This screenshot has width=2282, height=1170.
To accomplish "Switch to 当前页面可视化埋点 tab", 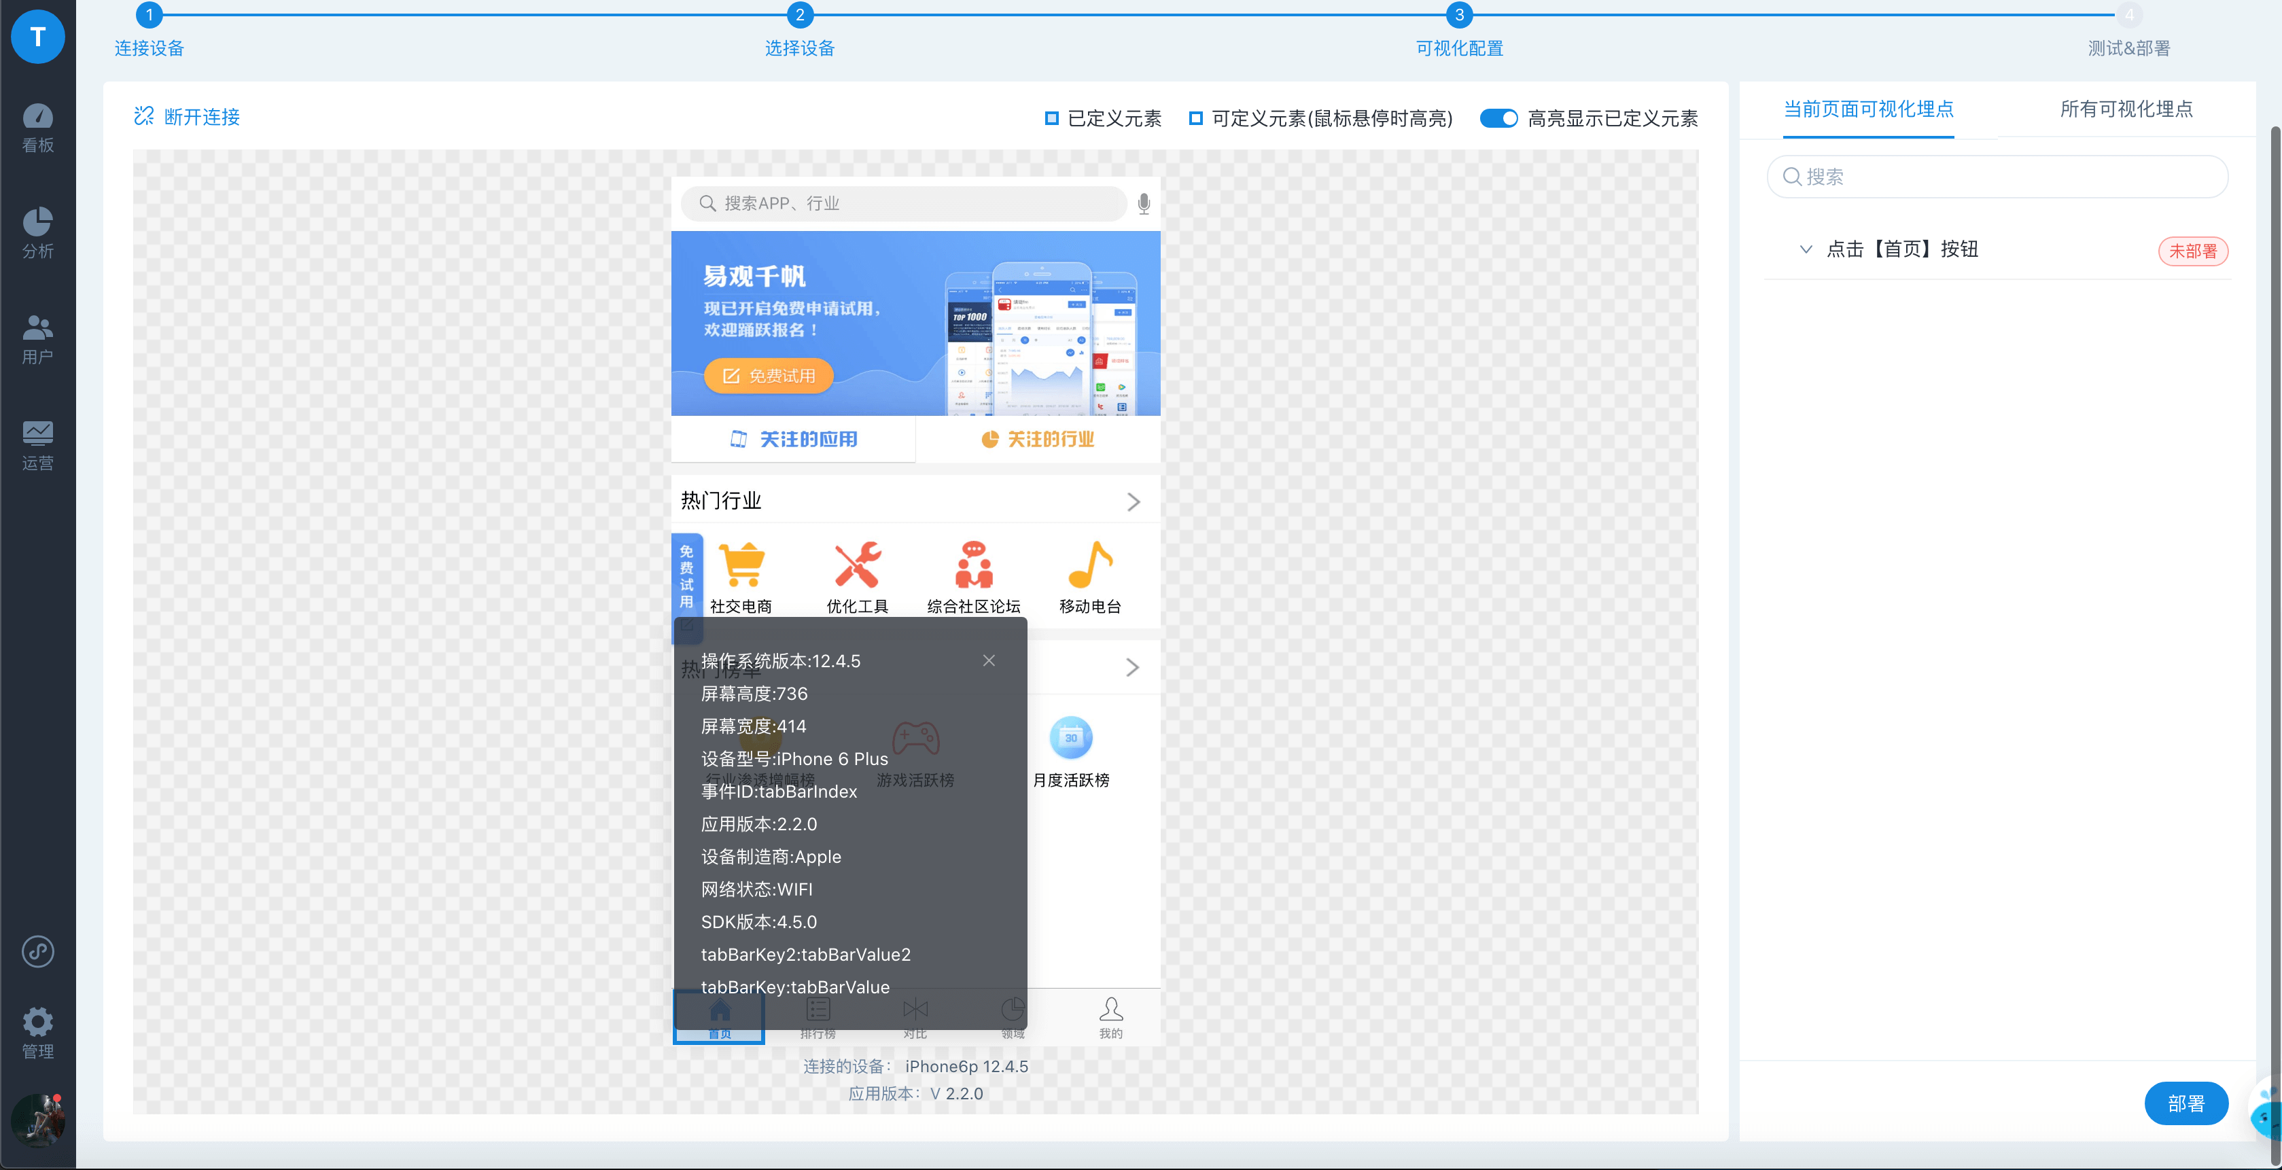I will pyautogui.click(x=1868, y=109).
